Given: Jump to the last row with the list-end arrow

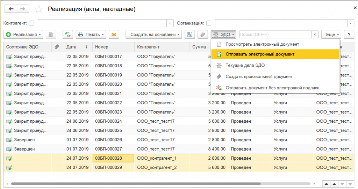Looking at the screenshot, I should pos(350,184).
